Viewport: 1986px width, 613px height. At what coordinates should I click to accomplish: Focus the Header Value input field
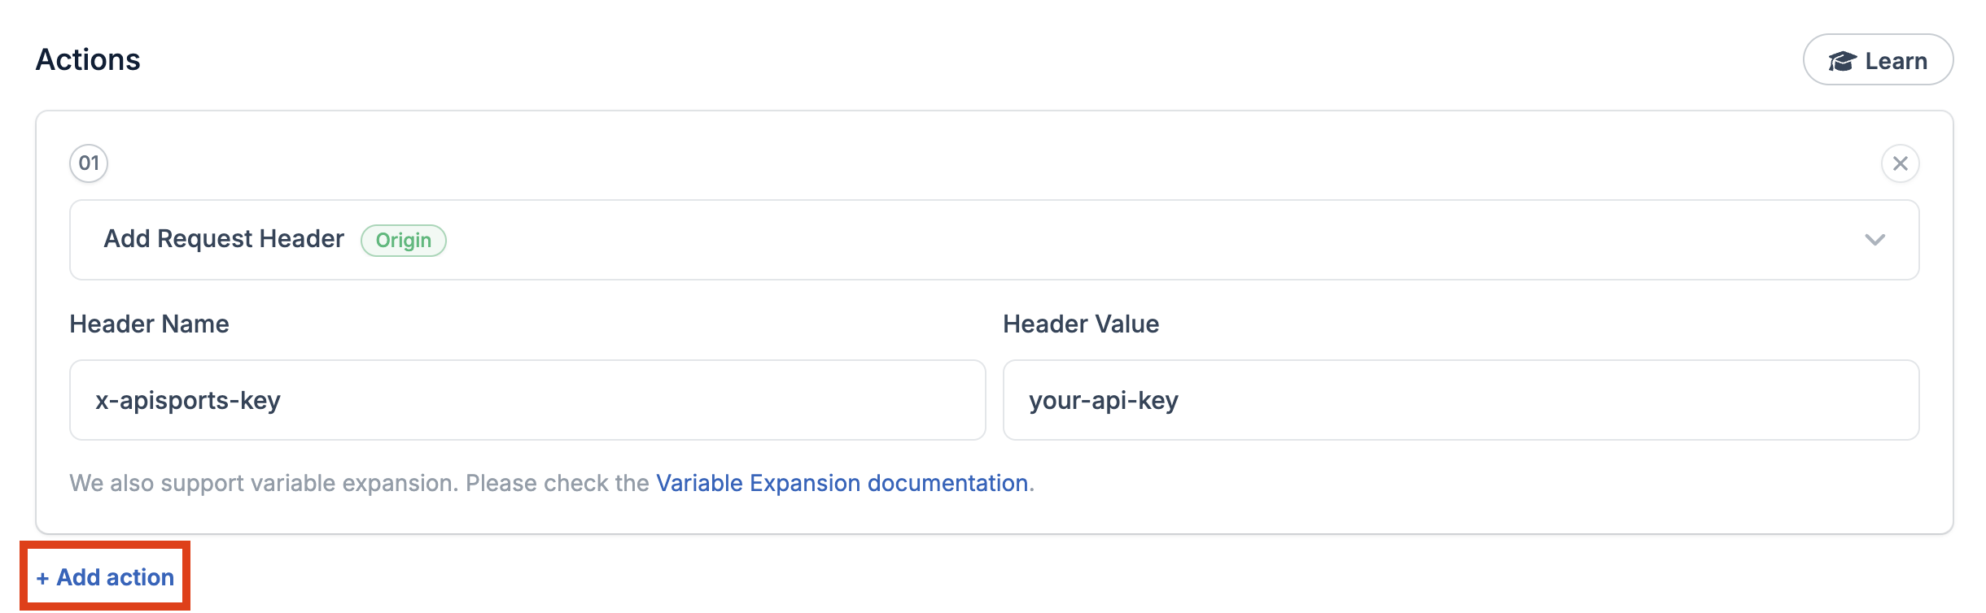tap(1461, 400)
